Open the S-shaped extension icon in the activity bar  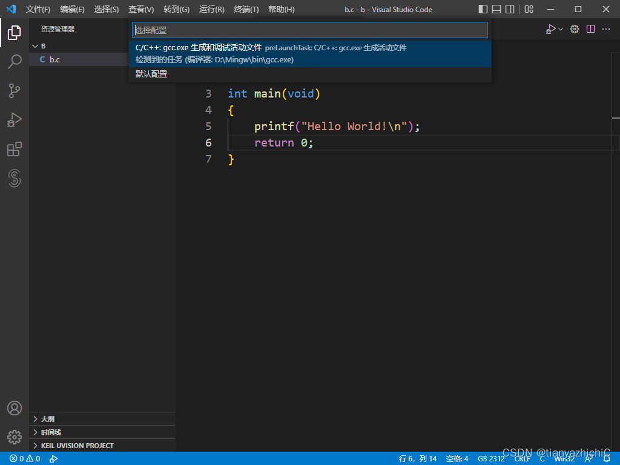click(15, 178)
